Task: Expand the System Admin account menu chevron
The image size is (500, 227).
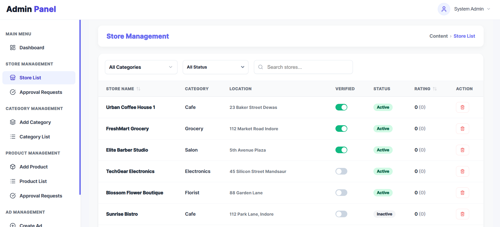Action: [489, 9]
